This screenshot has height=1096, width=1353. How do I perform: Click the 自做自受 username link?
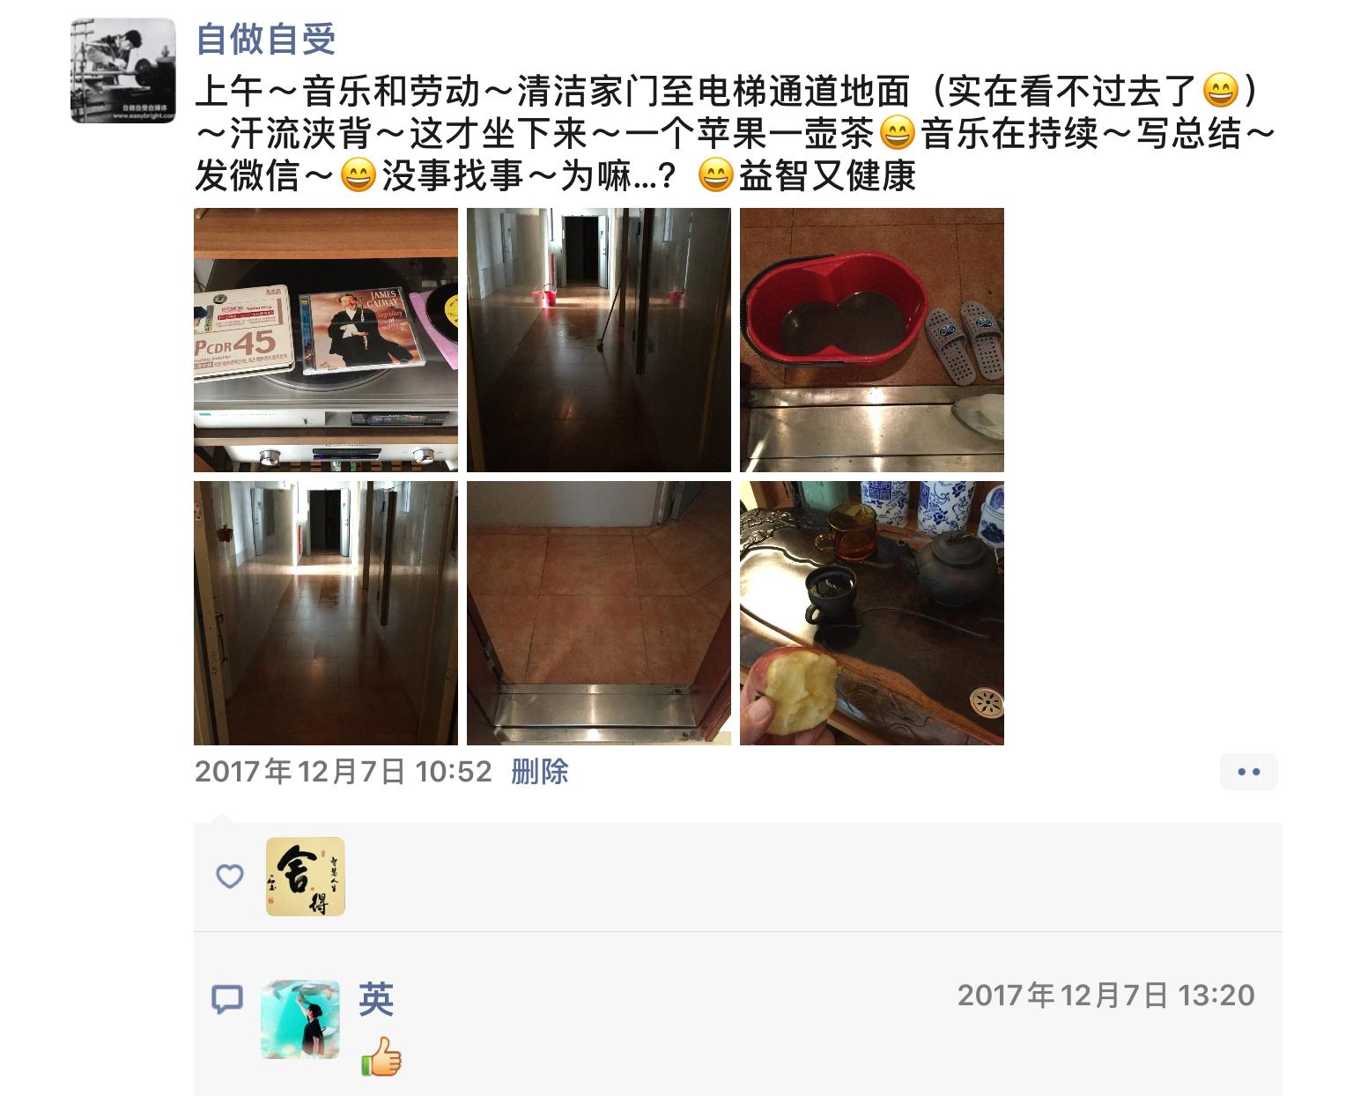click(266, 38)
